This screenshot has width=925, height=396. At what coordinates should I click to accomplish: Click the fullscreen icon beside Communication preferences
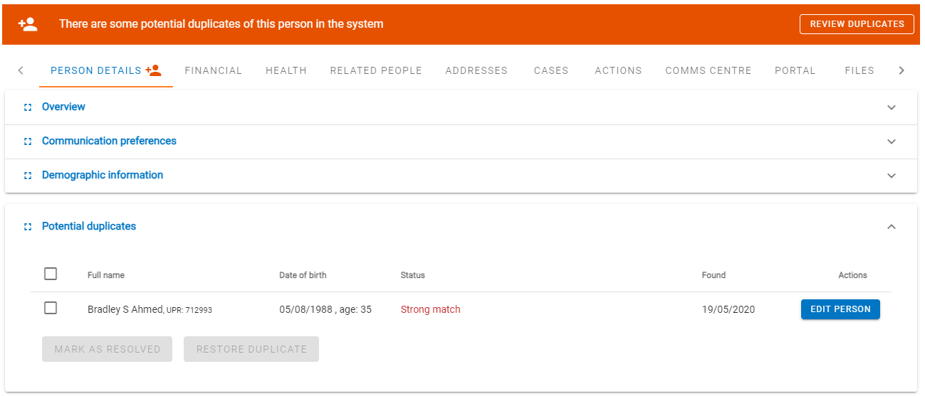coord(28,141)
